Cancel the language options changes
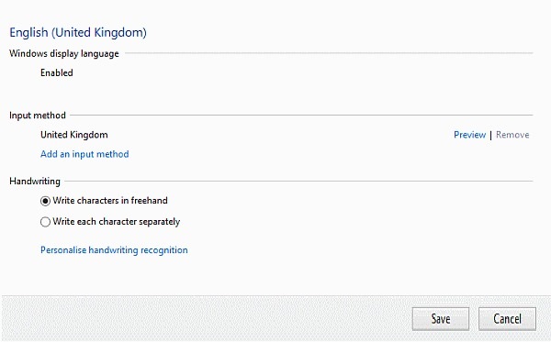The height and width of the screenshot is (342, 551). pyautogui.click(x=507, y=319)
